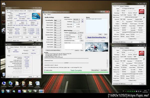The height and width of the screenshot is (98, 150).
Task: Click Validate in the CPU-Z memory window
Action: [30, 77]
